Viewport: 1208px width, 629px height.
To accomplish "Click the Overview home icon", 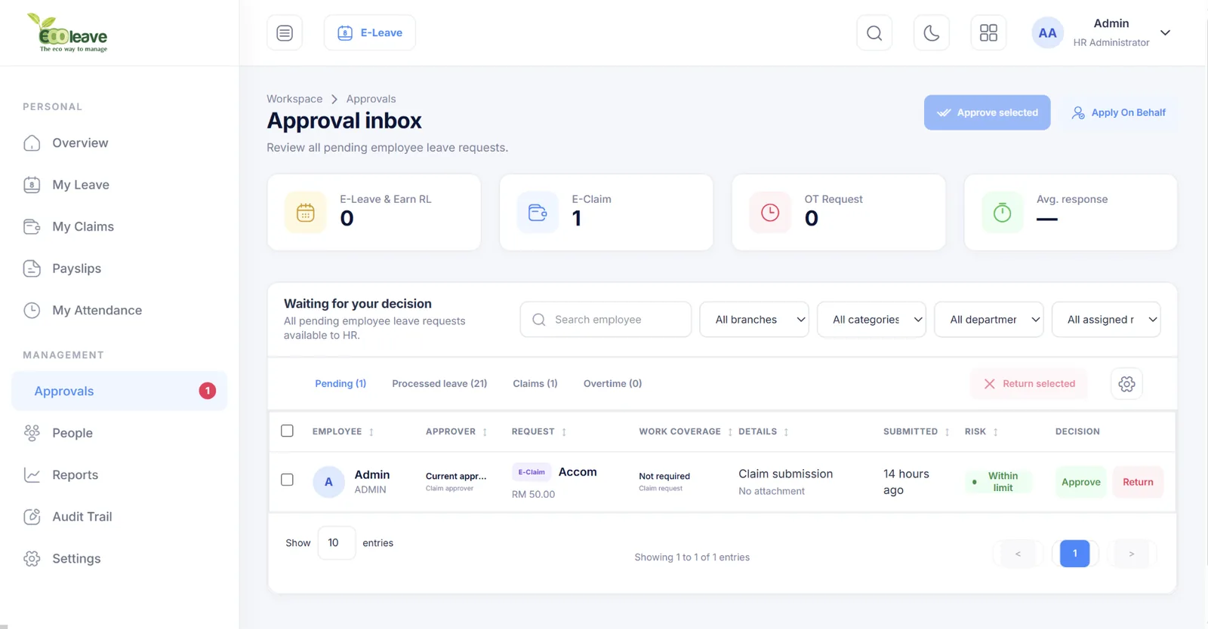I will tap(32, 143).
